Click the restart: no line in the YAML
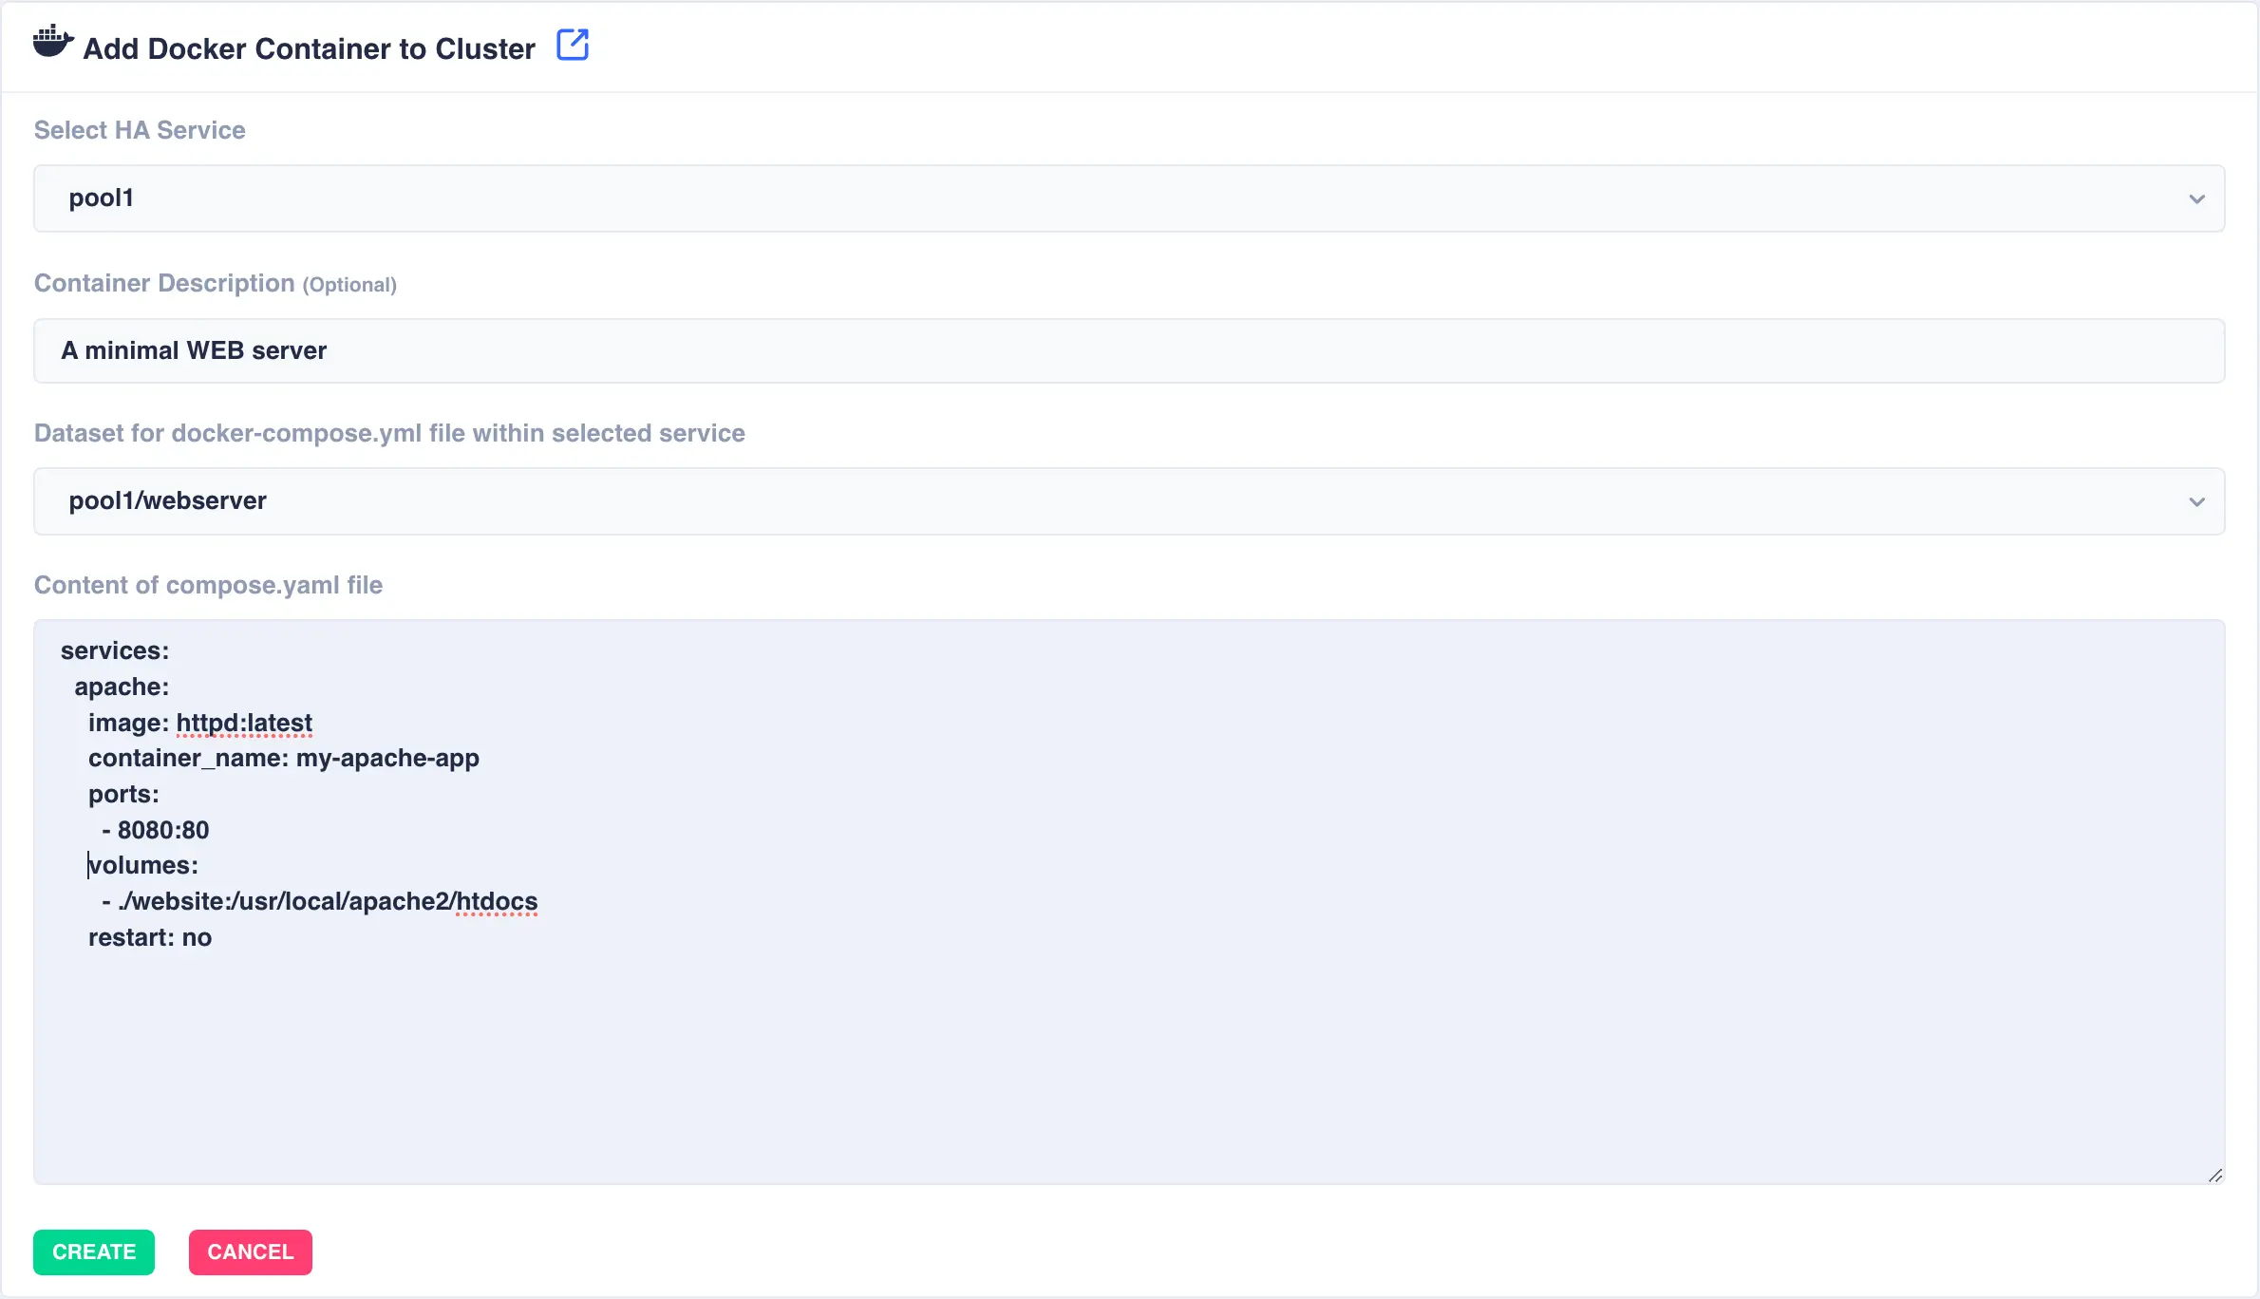The image size is (2260, 1299). tap(150, 937)
